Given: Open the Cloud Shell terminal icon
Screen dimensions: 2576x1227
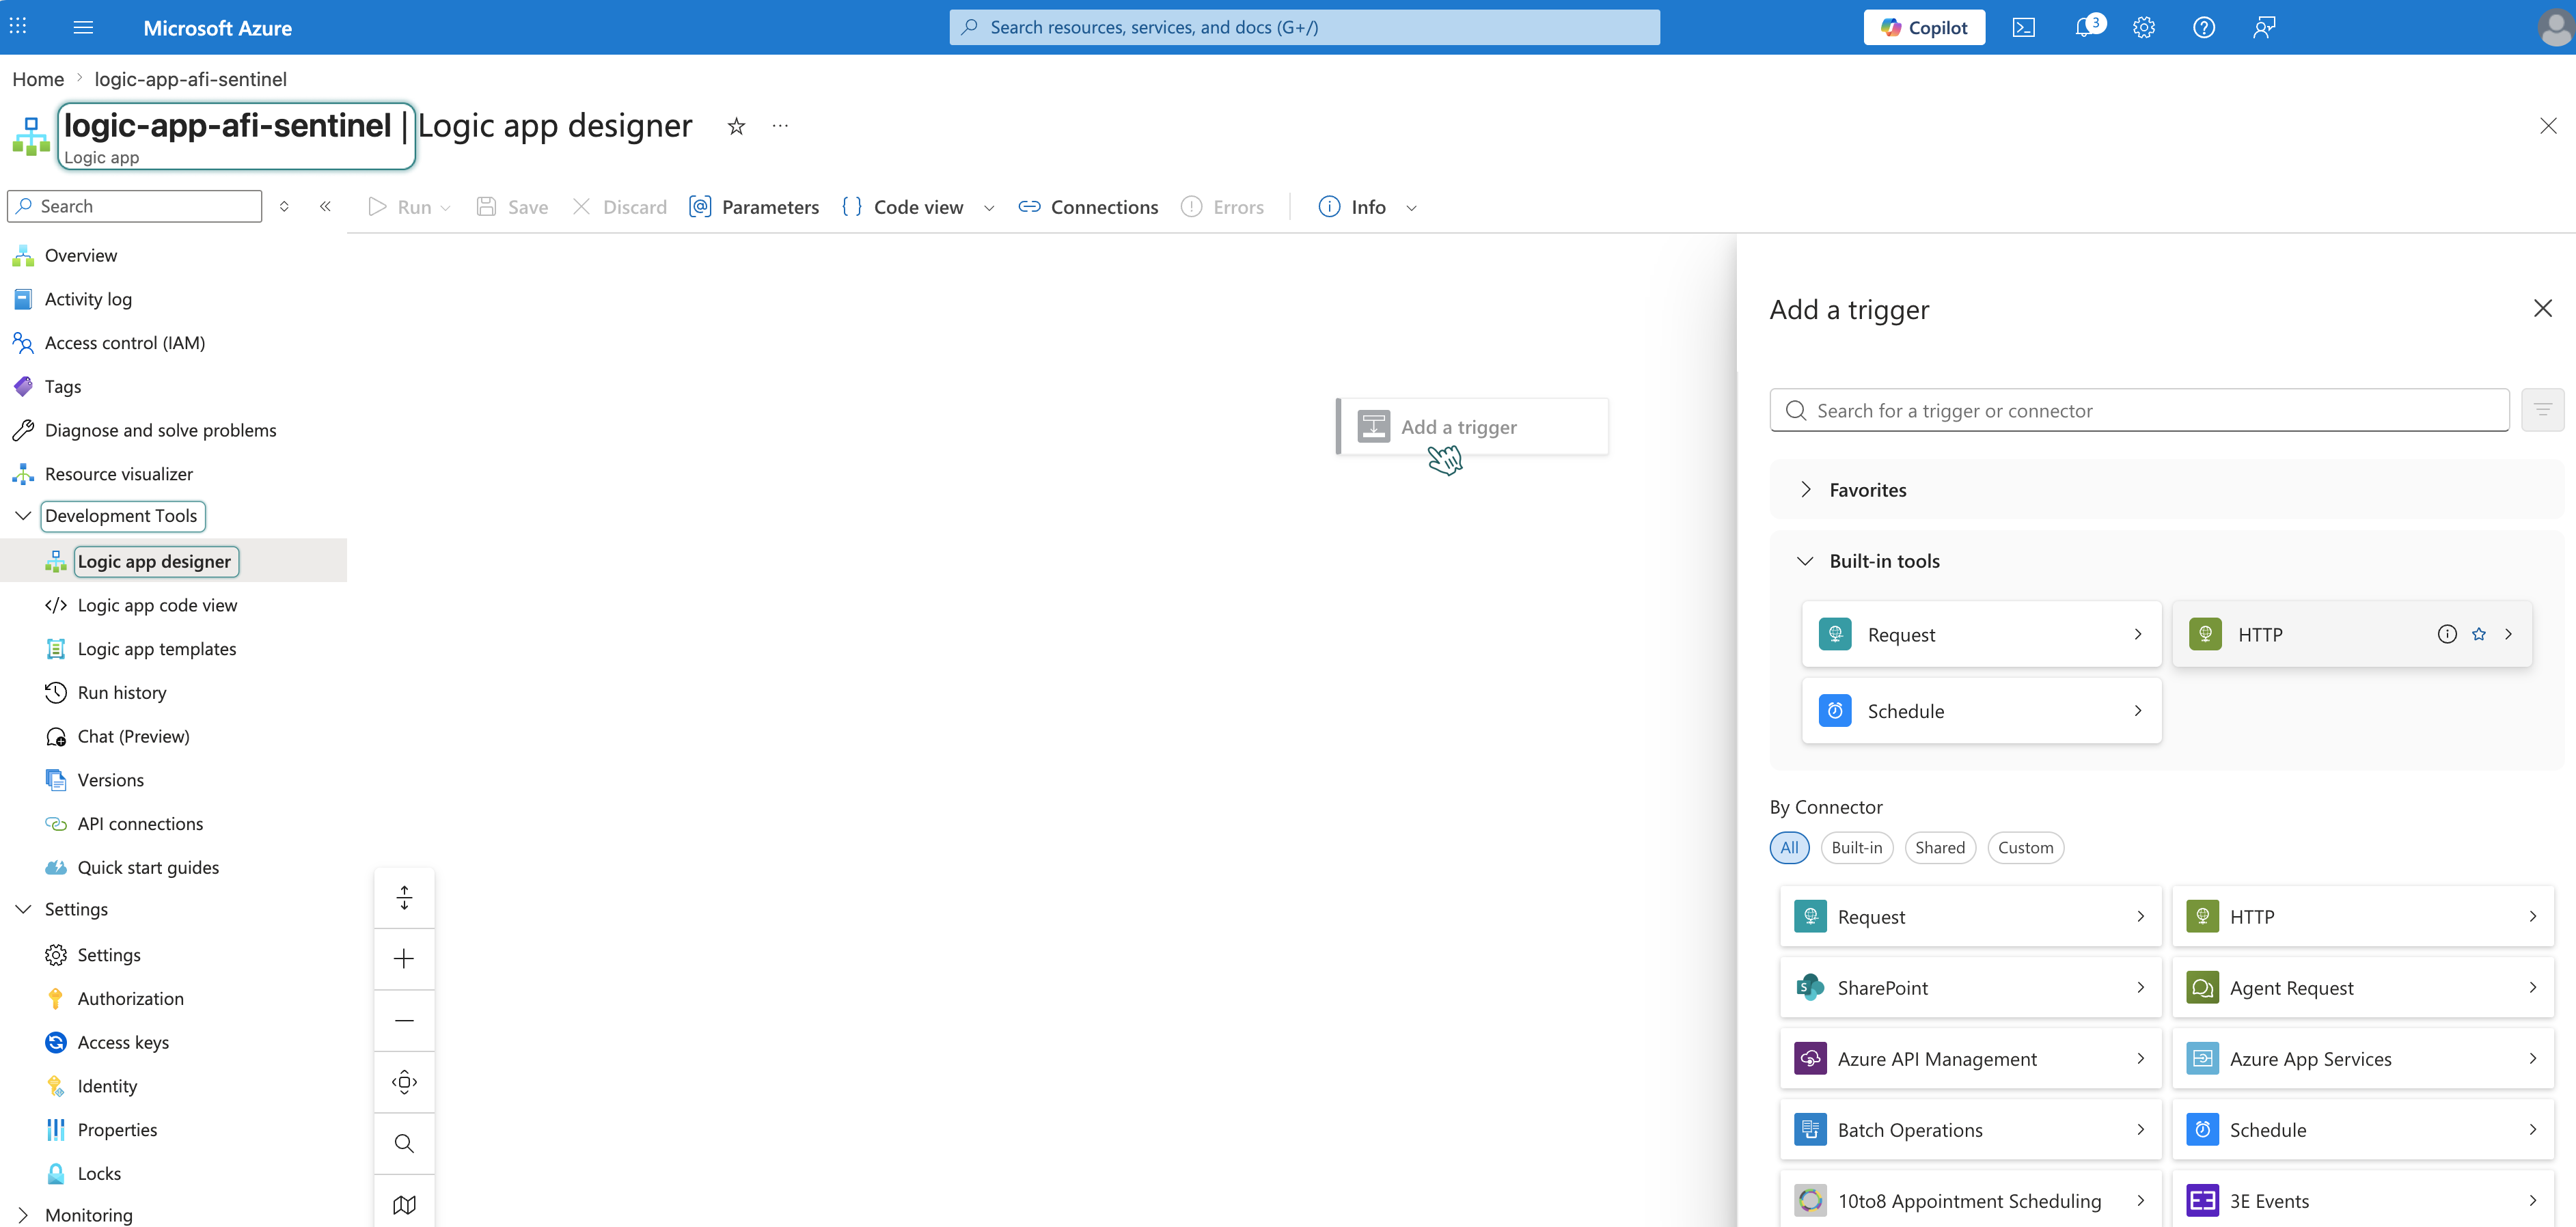Looking at the screenshot, I should click(x=2023, y=27).
